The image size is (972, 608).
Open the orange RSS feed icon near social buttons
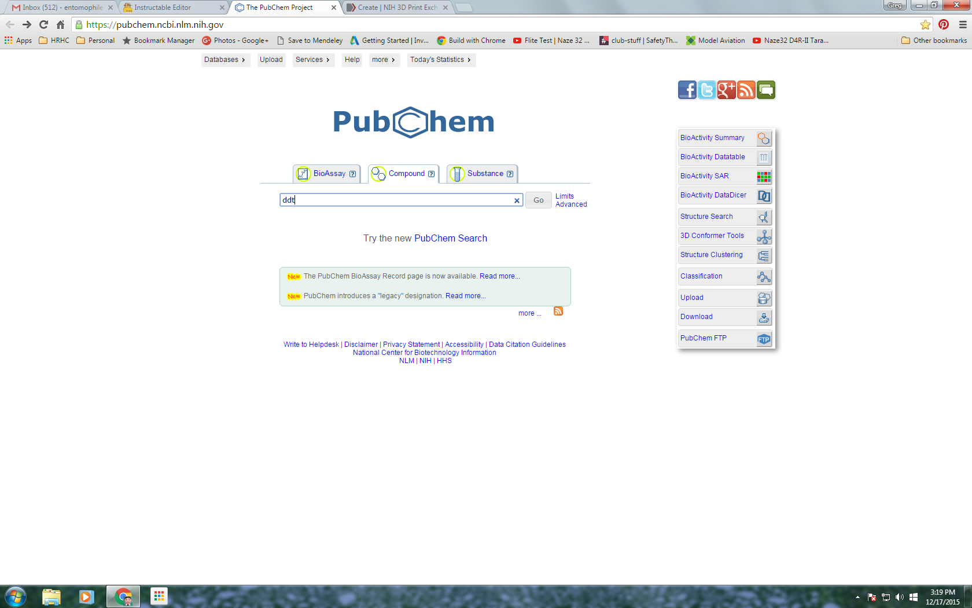pyautogui.click(x=746, y=90)
